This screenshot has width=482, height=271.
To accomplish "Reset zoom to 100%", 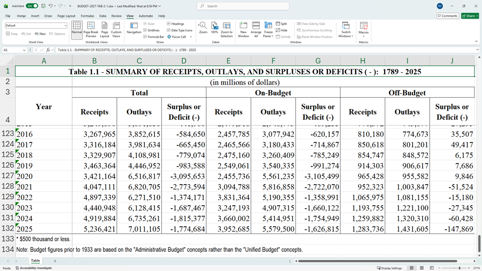I will coord(214,28).
